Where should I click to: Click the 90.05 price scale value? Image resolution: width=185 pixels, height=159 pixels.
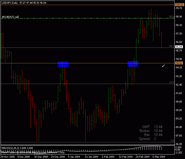pos(179,110)
